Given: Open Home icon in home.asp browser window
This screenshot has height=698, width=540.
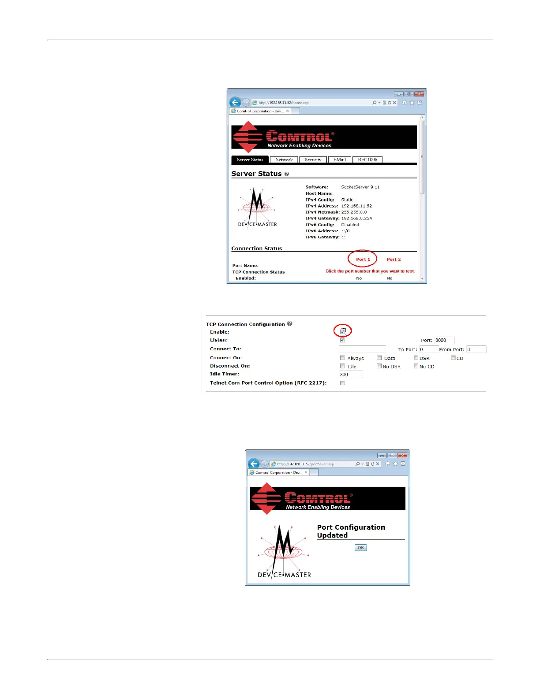Looking at the screenshot, I should tap(405, 102).
